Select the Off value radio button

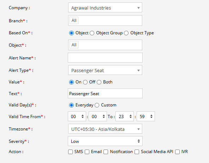tap(85, 82)
